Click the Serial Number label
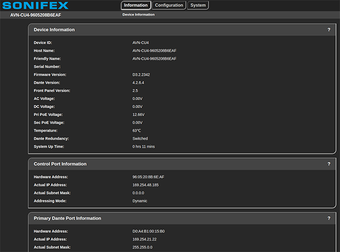This screenshot has height=252, width=340. 47,67
